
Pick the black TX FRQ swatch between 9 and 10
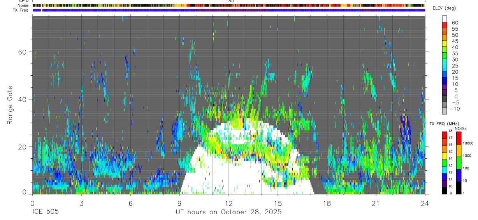(445, 191)
